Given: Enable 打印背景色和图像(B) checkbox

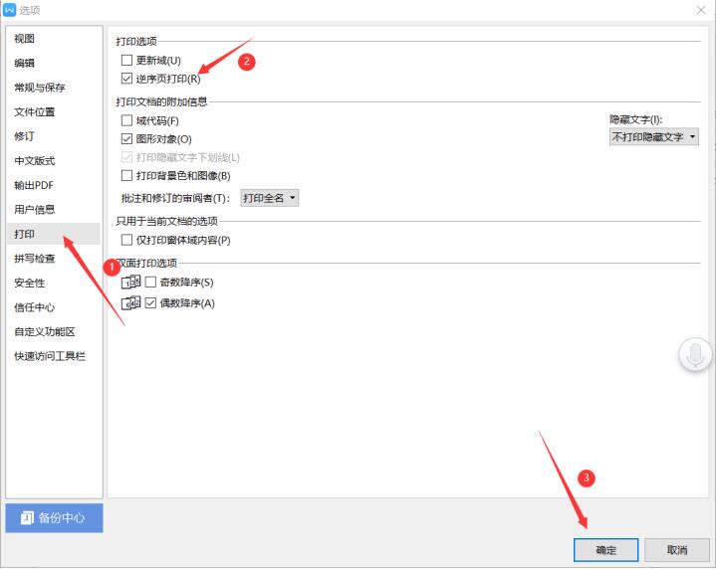Looking at the screenshot, I should pos(126,175).
